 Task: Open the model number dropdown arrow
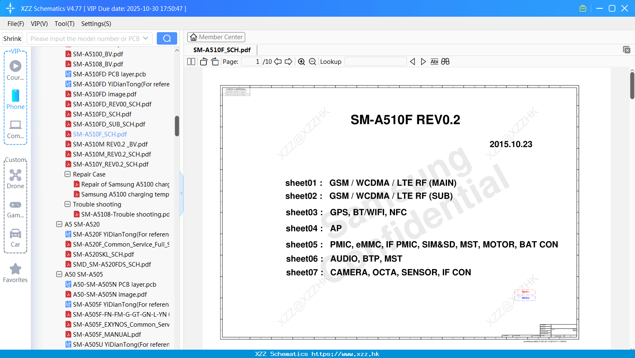146,38
